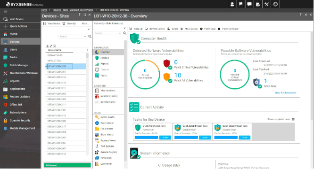Click View Device in Devices toolbar

coord(52,23)
